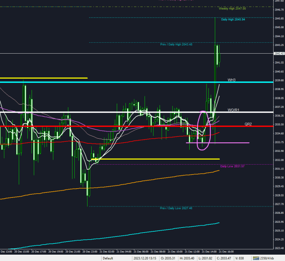The width and height of the screenshot is (285, 261).
Task: Click the 20 Dec 21:00 time label
Action: (73, 252)
